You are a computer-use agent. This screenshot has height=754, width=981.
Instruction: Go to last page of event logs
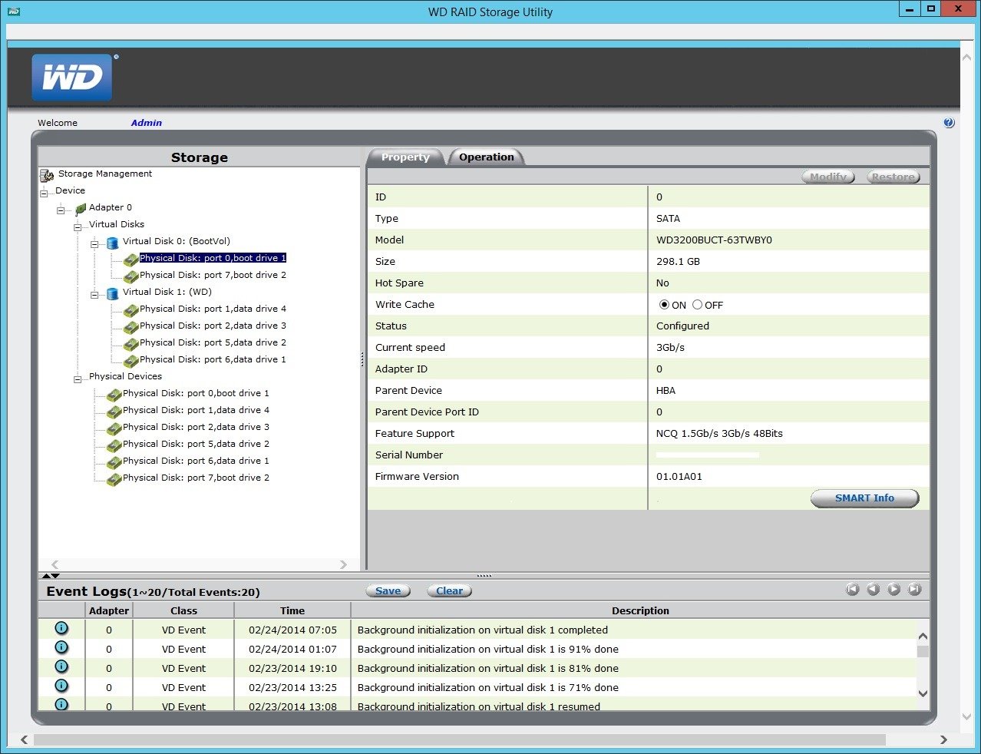click(x=914, y=589)
